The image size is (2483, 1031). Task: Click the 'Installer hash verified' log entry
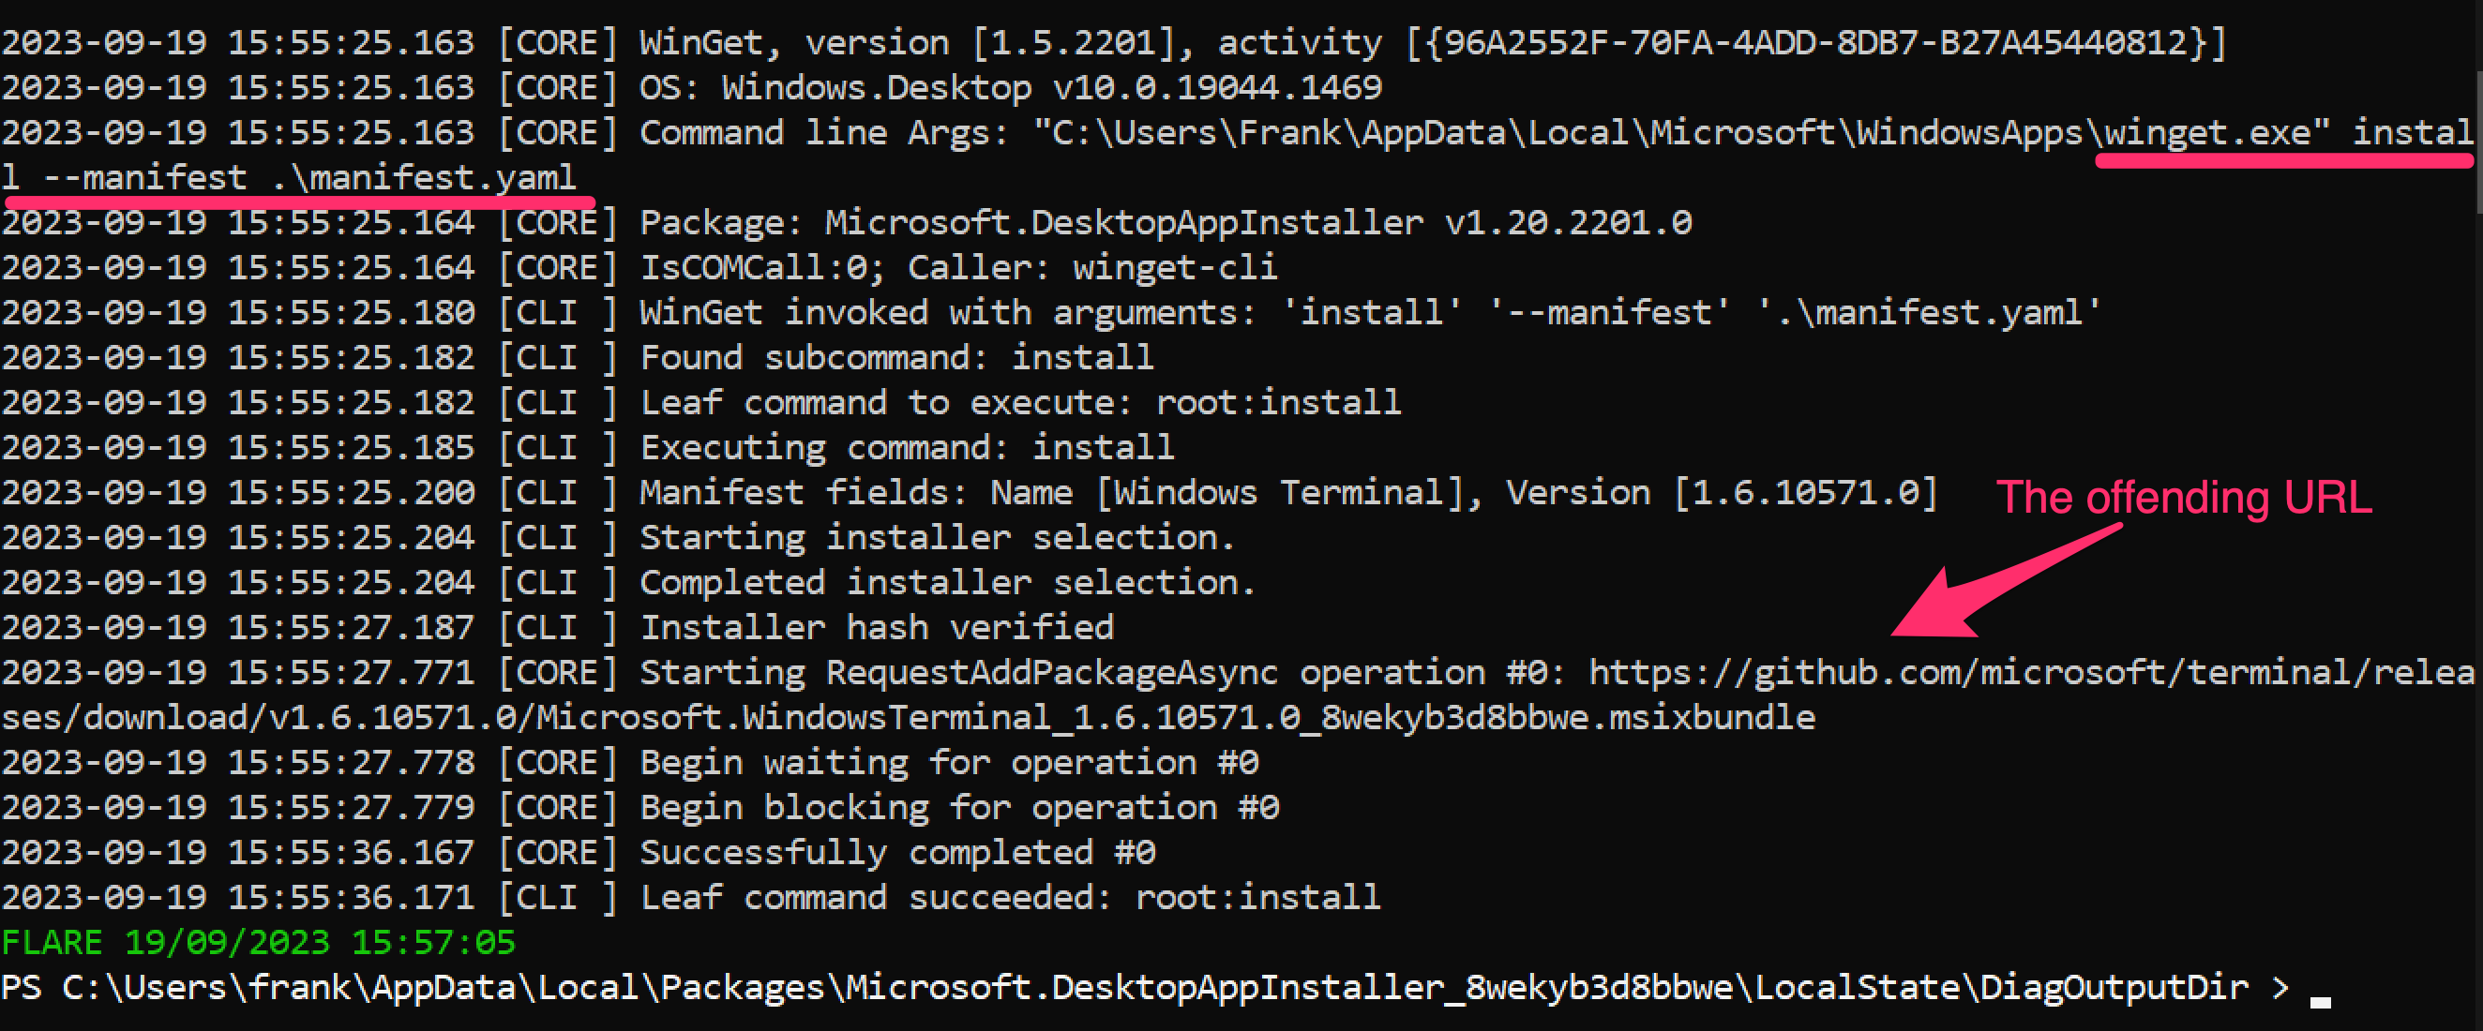876,627
